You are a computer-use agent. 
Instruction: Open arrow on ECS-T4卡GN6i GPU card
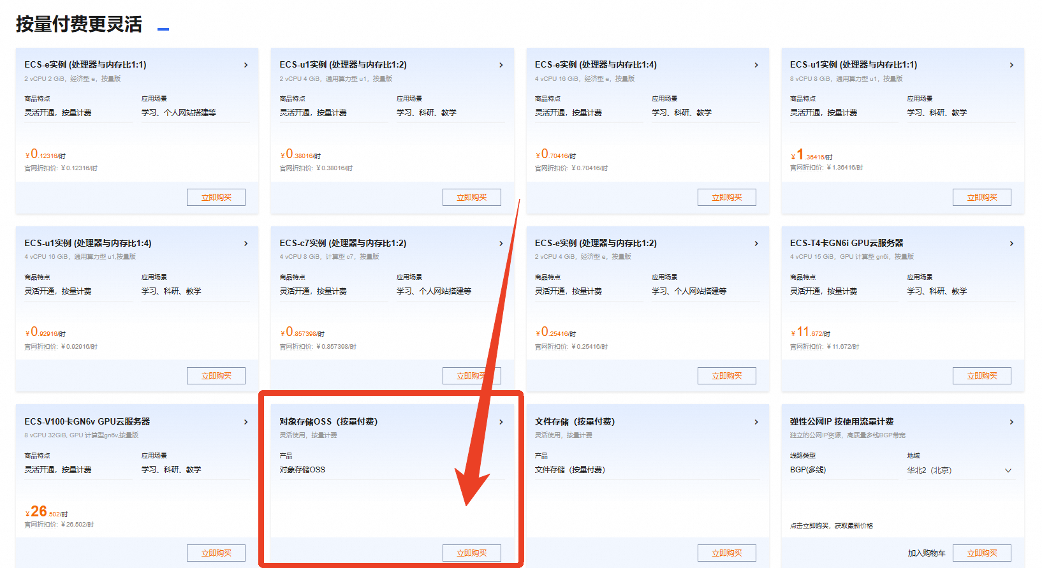[x=1011, y=244]
